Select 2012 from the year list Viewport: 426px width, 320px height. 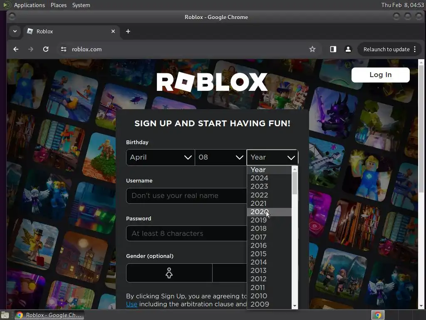(x=269, y=279)
